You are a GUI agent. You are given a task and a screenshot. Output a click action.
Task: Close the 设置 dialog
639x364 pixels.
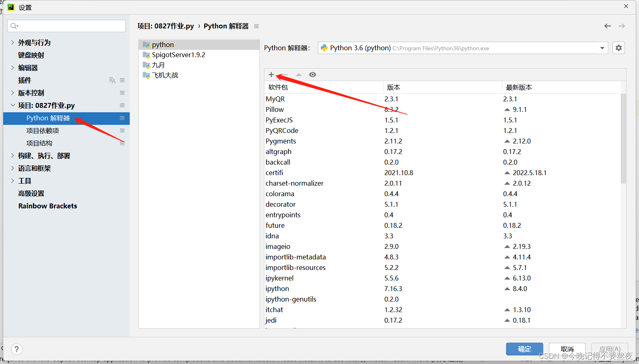[626, 6]
